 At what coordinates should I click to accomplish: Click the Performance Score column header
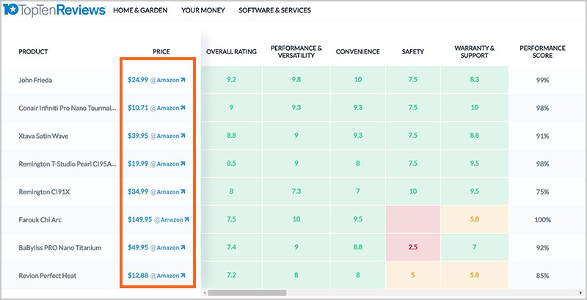[x=542, y=51]
